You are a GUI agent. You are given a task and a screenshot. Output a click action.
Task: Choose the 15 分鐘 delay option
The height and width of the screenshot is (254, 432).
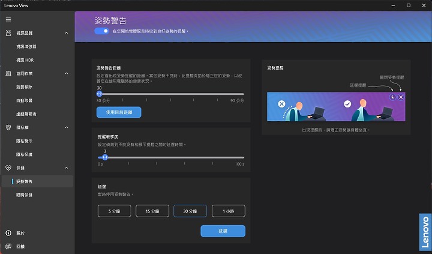(152, 211)
